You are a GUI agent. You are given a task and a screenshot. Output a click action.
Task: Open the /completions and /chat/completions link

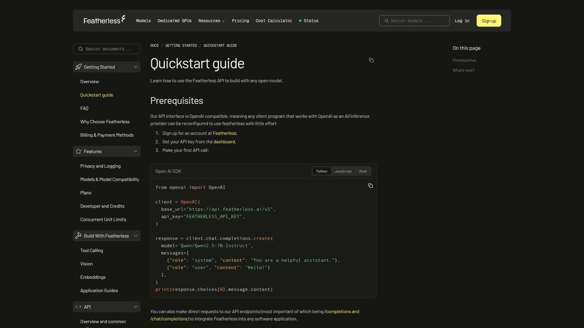point(255,315)
